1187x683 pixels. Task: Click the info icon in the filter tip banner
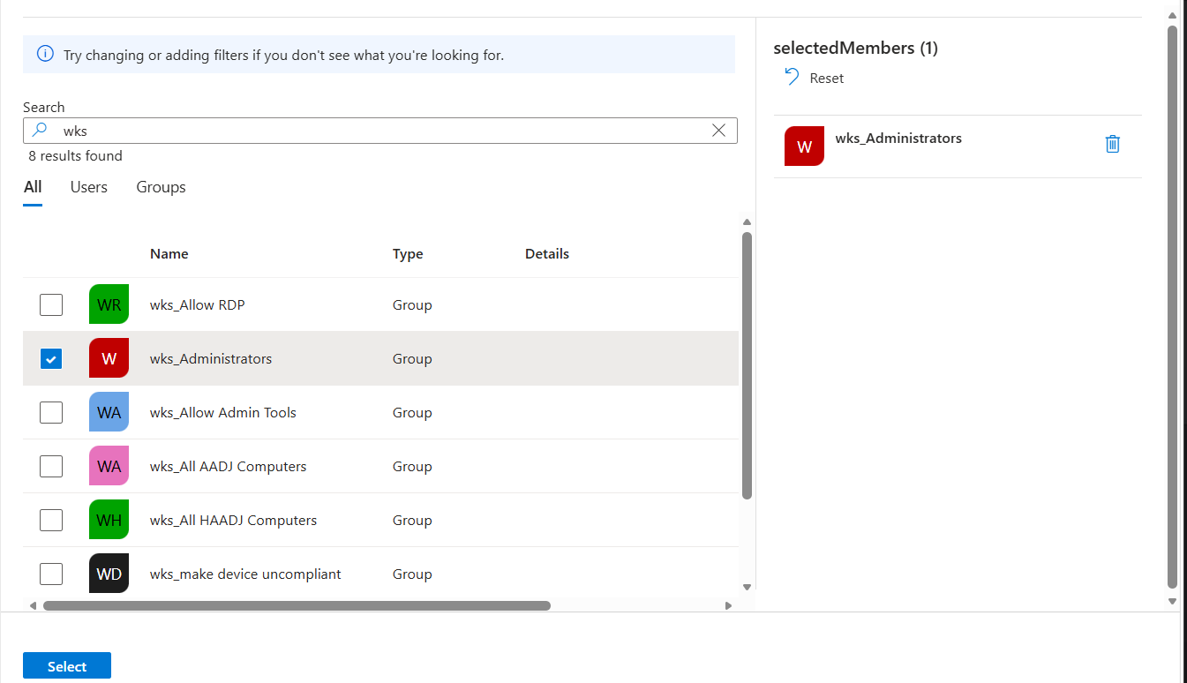pyautogui.click(x=45, y=55)
